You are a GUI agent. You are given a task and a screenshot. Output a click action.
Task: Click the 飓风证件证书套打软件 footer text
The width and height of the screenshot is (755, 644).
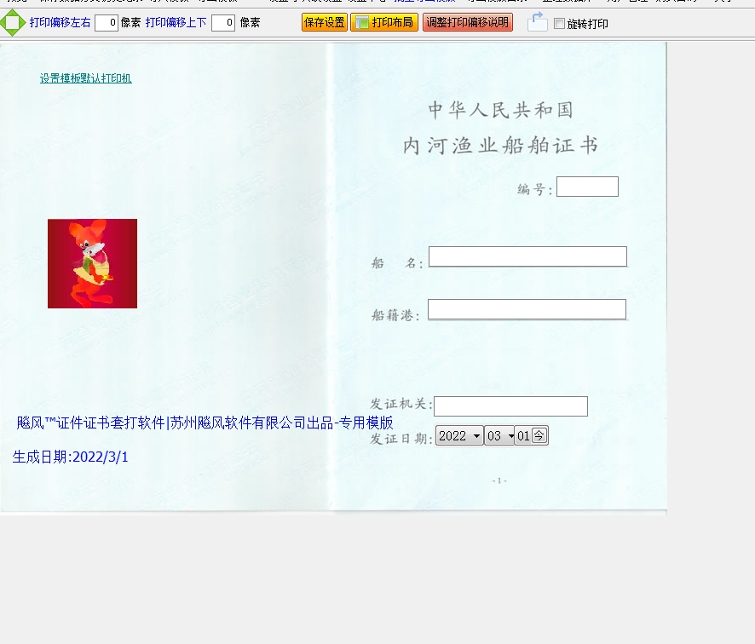(x=205, y=423)
